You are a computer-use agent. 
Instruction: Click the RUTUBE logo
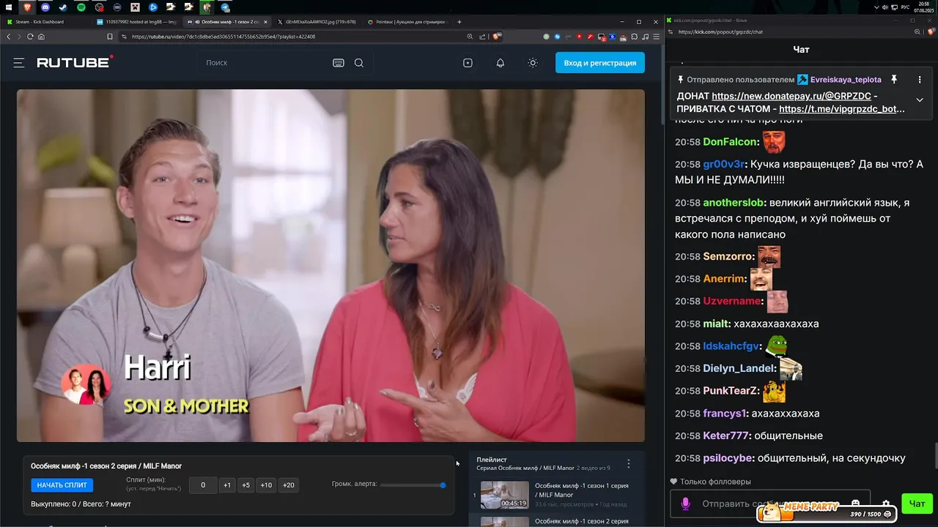pos(75,62)
